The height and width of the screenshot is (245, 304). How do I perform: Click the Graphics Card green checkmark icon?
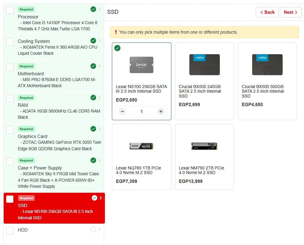pos(93,129)
